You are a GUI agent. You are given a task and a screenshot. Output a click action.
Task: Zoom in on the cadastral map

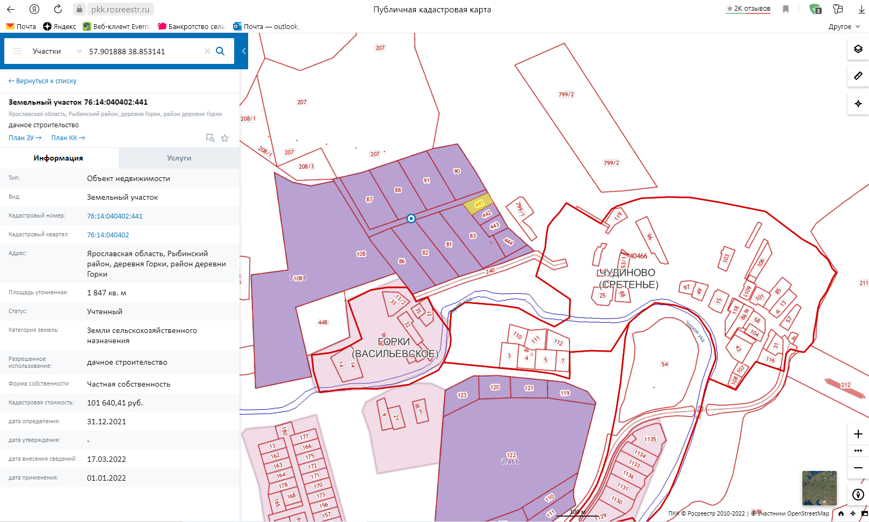(x=858, y=434)
